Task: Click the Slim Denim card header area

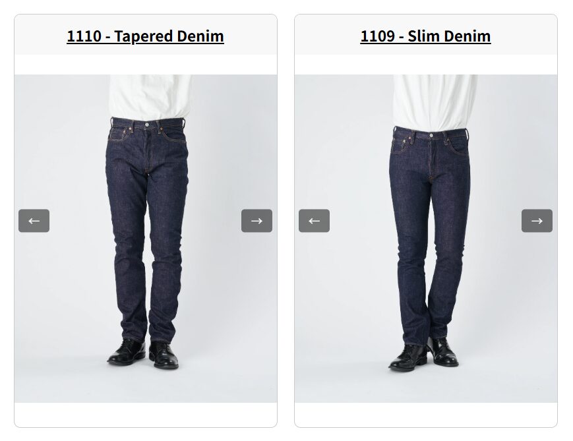Action: click(426, 35)
